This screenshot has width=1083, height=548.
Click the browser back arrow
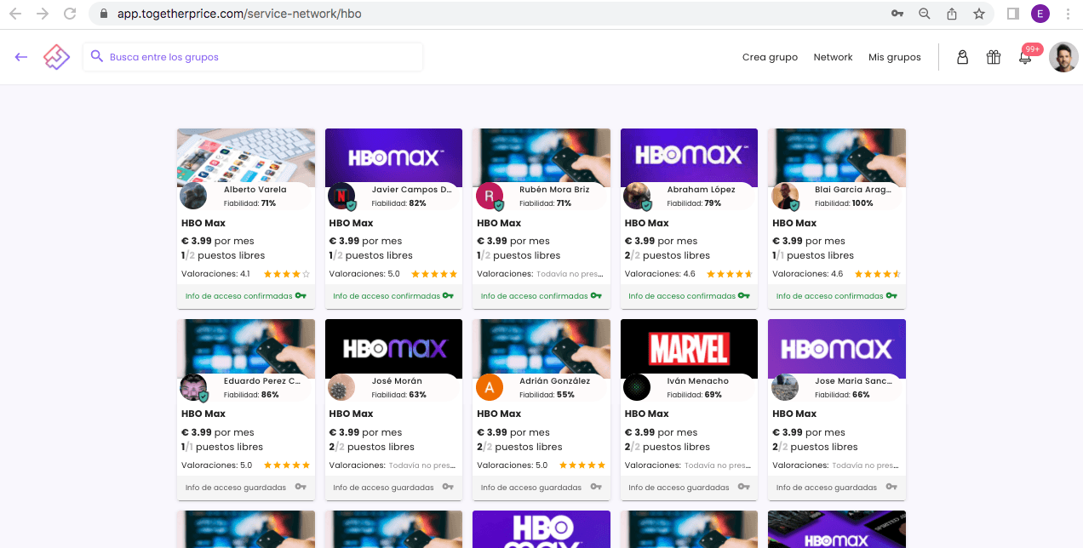(x=14, y=14)
